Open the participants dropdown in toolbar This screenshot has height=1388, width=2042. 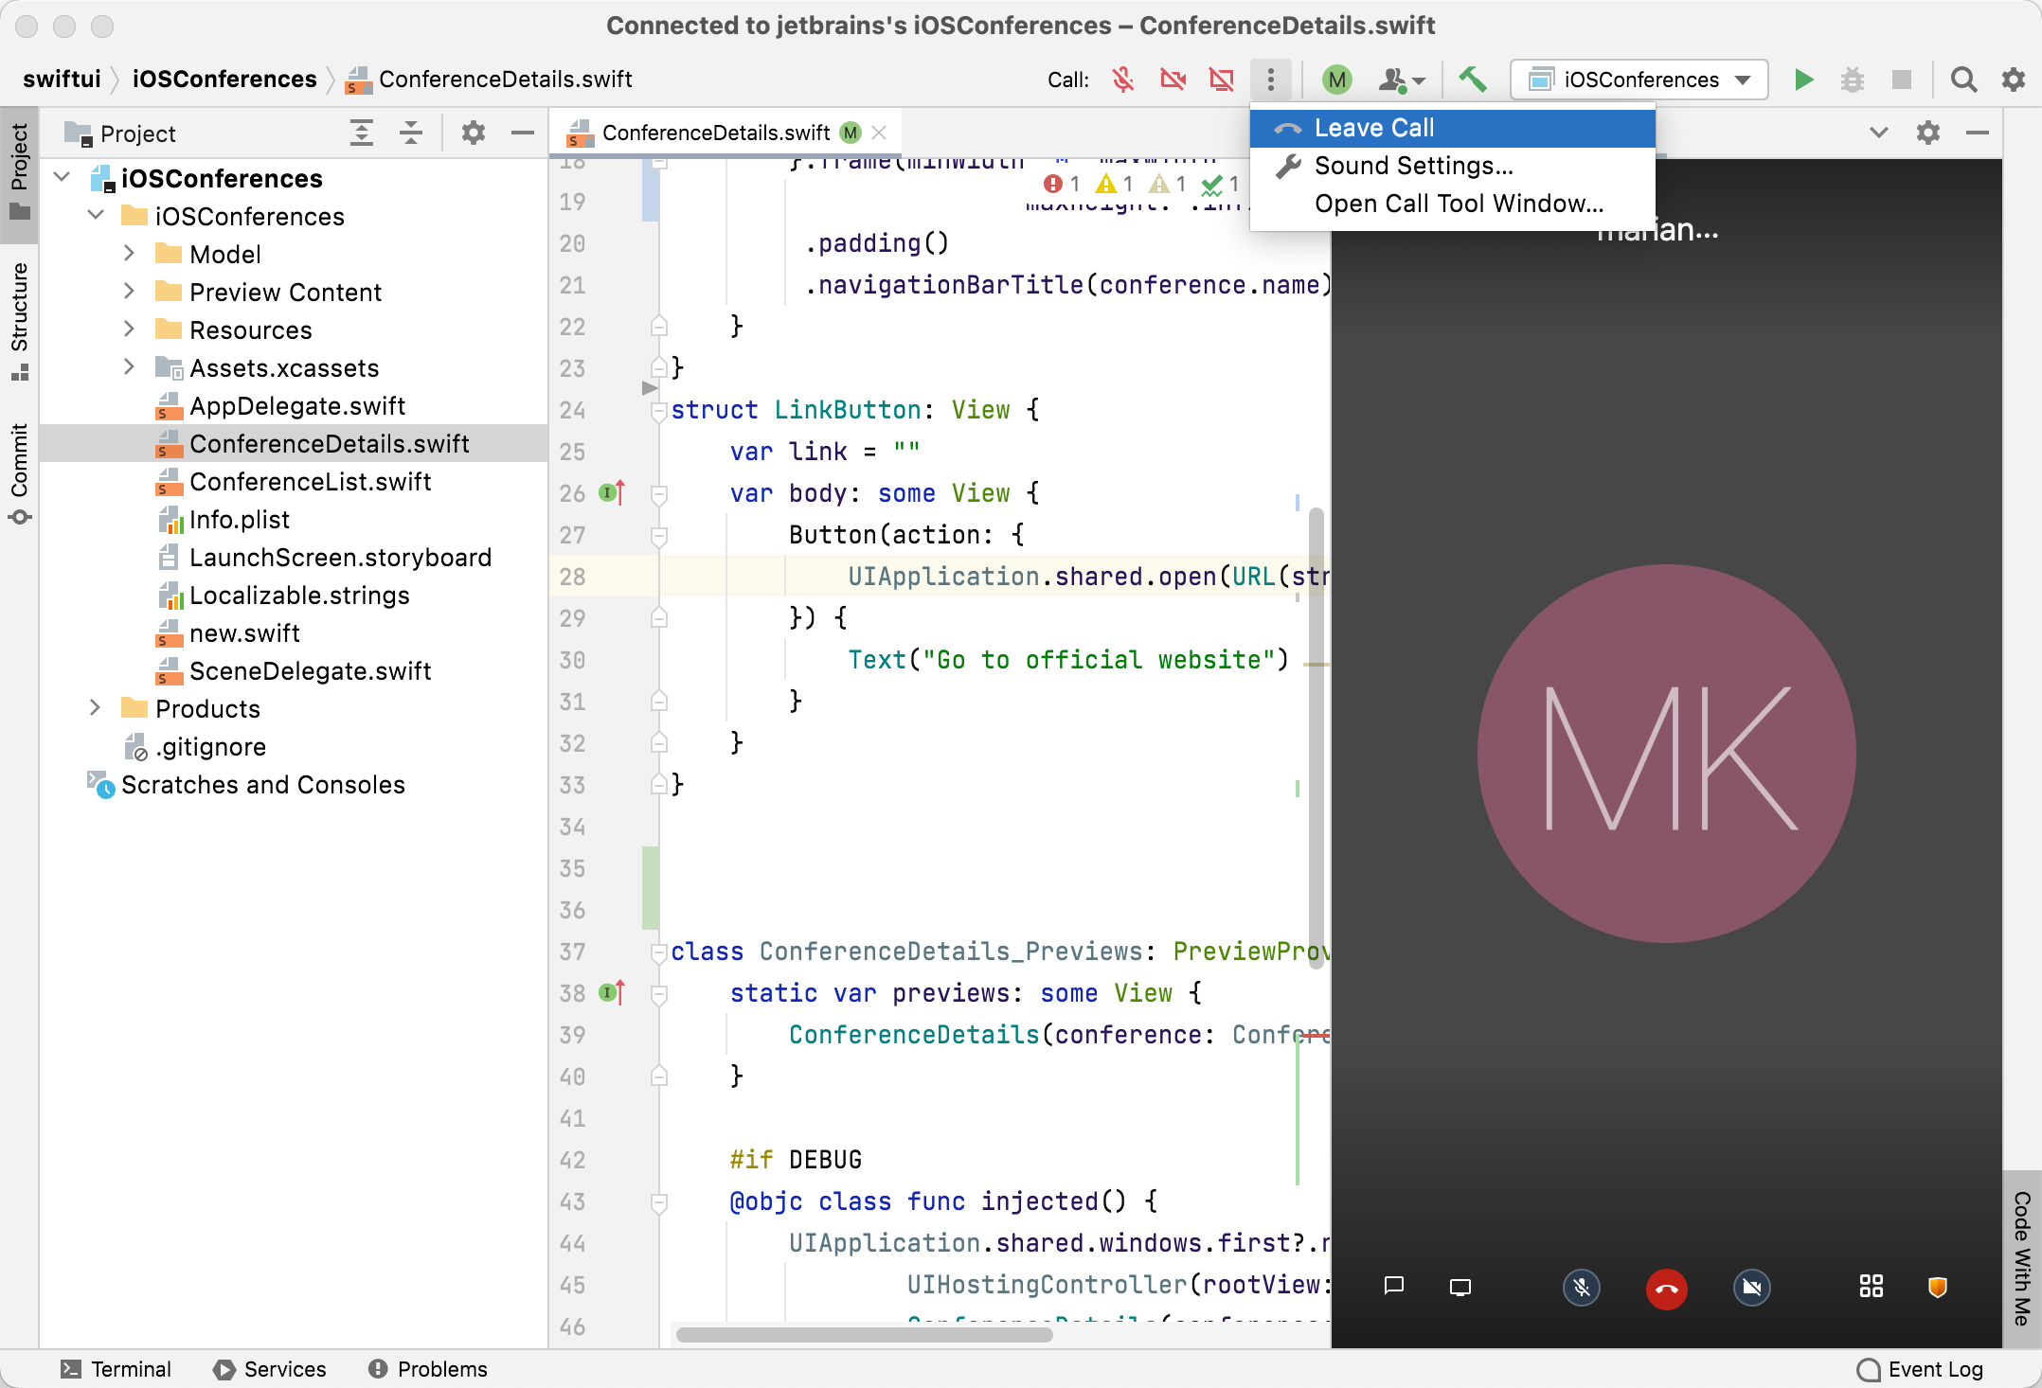coord(1401,80)
